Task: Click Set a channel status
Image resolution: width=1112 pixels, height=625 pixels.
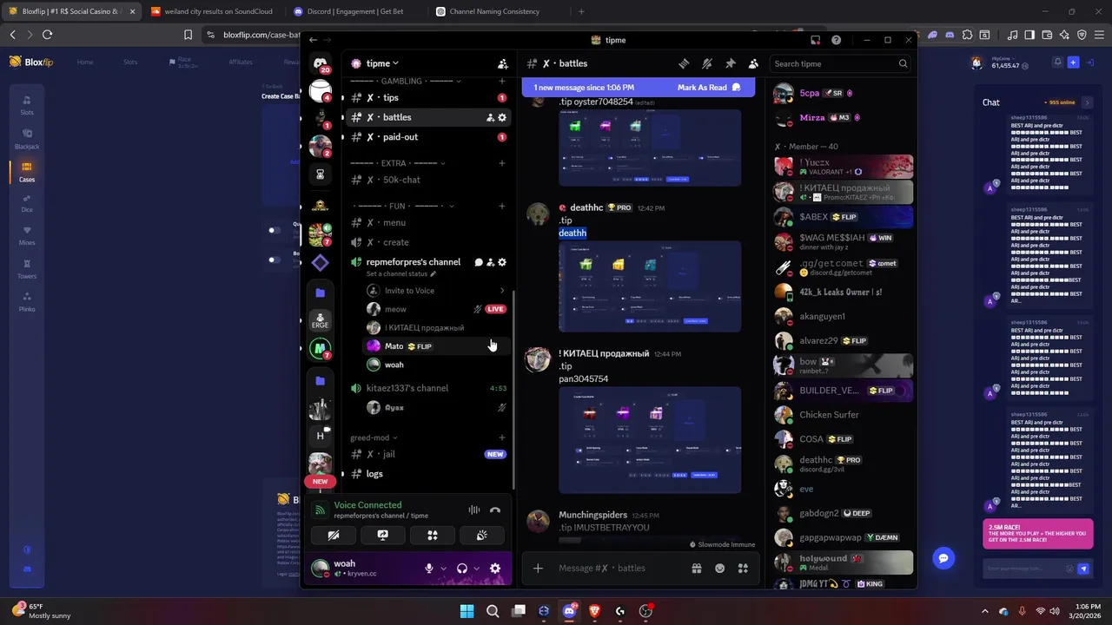Action: (x=401, y=274)
